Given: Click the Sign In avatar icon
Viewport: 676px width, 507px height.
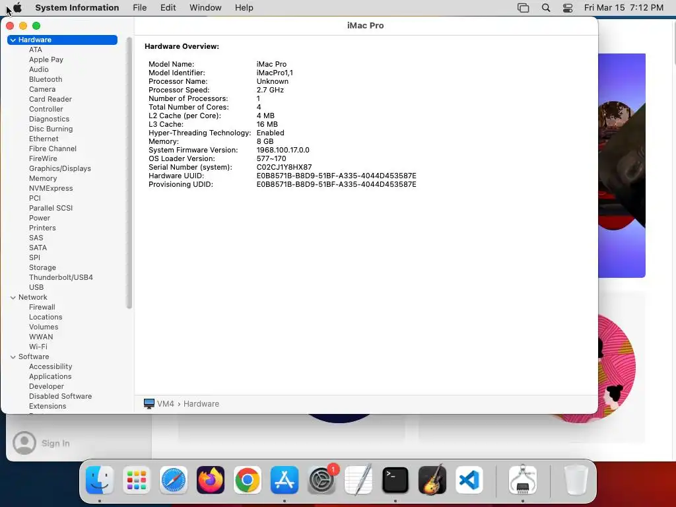Looking at the screenshot, I should (x=24, y=443).
